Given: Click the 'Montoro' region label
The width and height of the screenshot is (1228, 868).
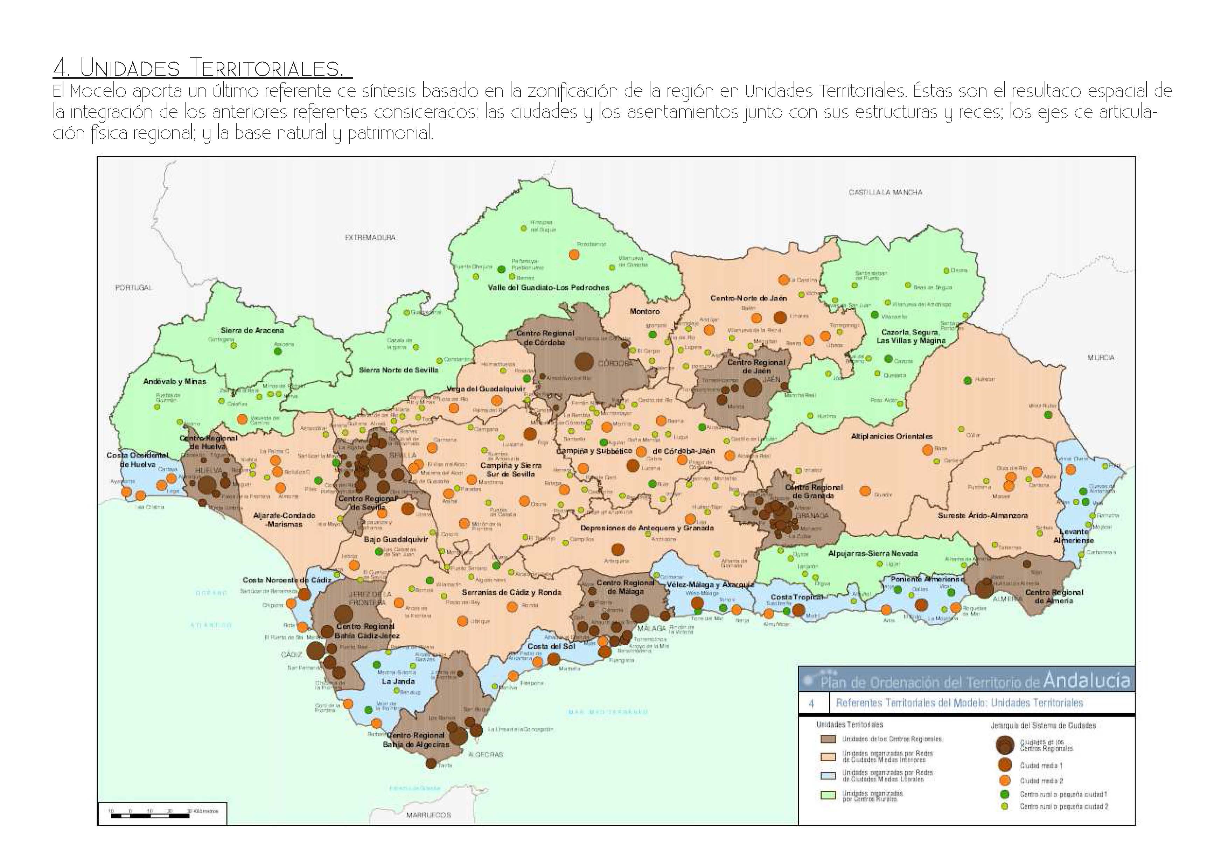Looking at the screenshot, I should pos(644,311).
